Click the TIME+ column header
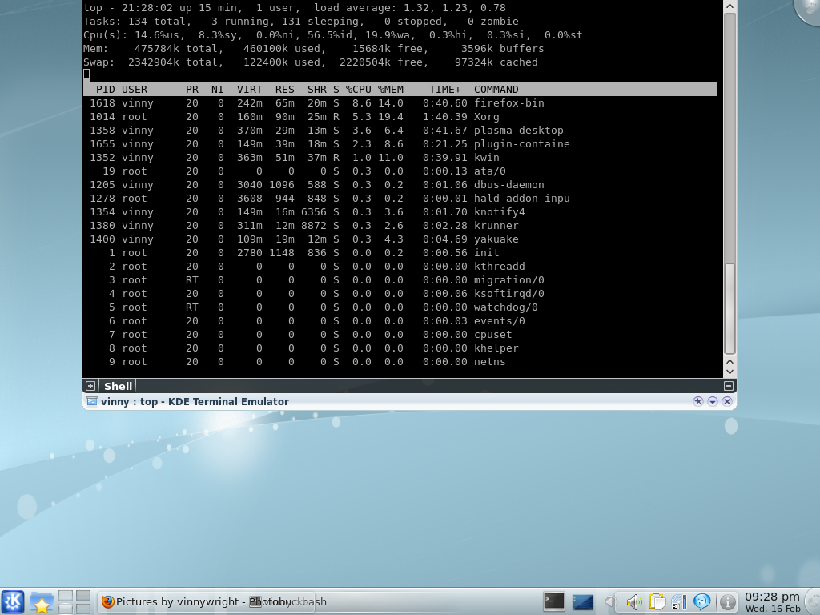Screen dimensions: 820x615 click(x=445, y=90)
